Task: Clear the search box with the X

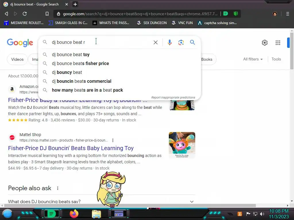Action: pyautogui.click(x=155, y=42)
